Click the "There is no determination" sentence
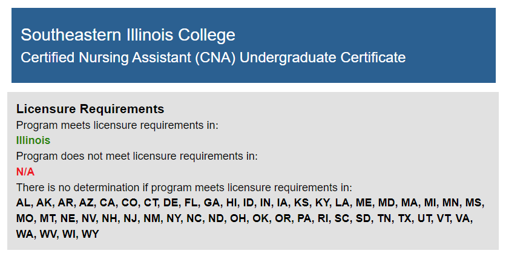Screen dimensions: 523x265 pyautogui.click(x=183, y=188)
